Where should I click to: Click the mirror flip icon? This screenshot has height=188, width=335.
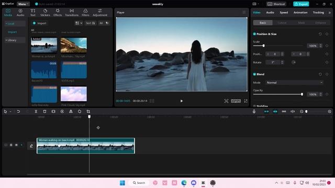click(71, 111)
